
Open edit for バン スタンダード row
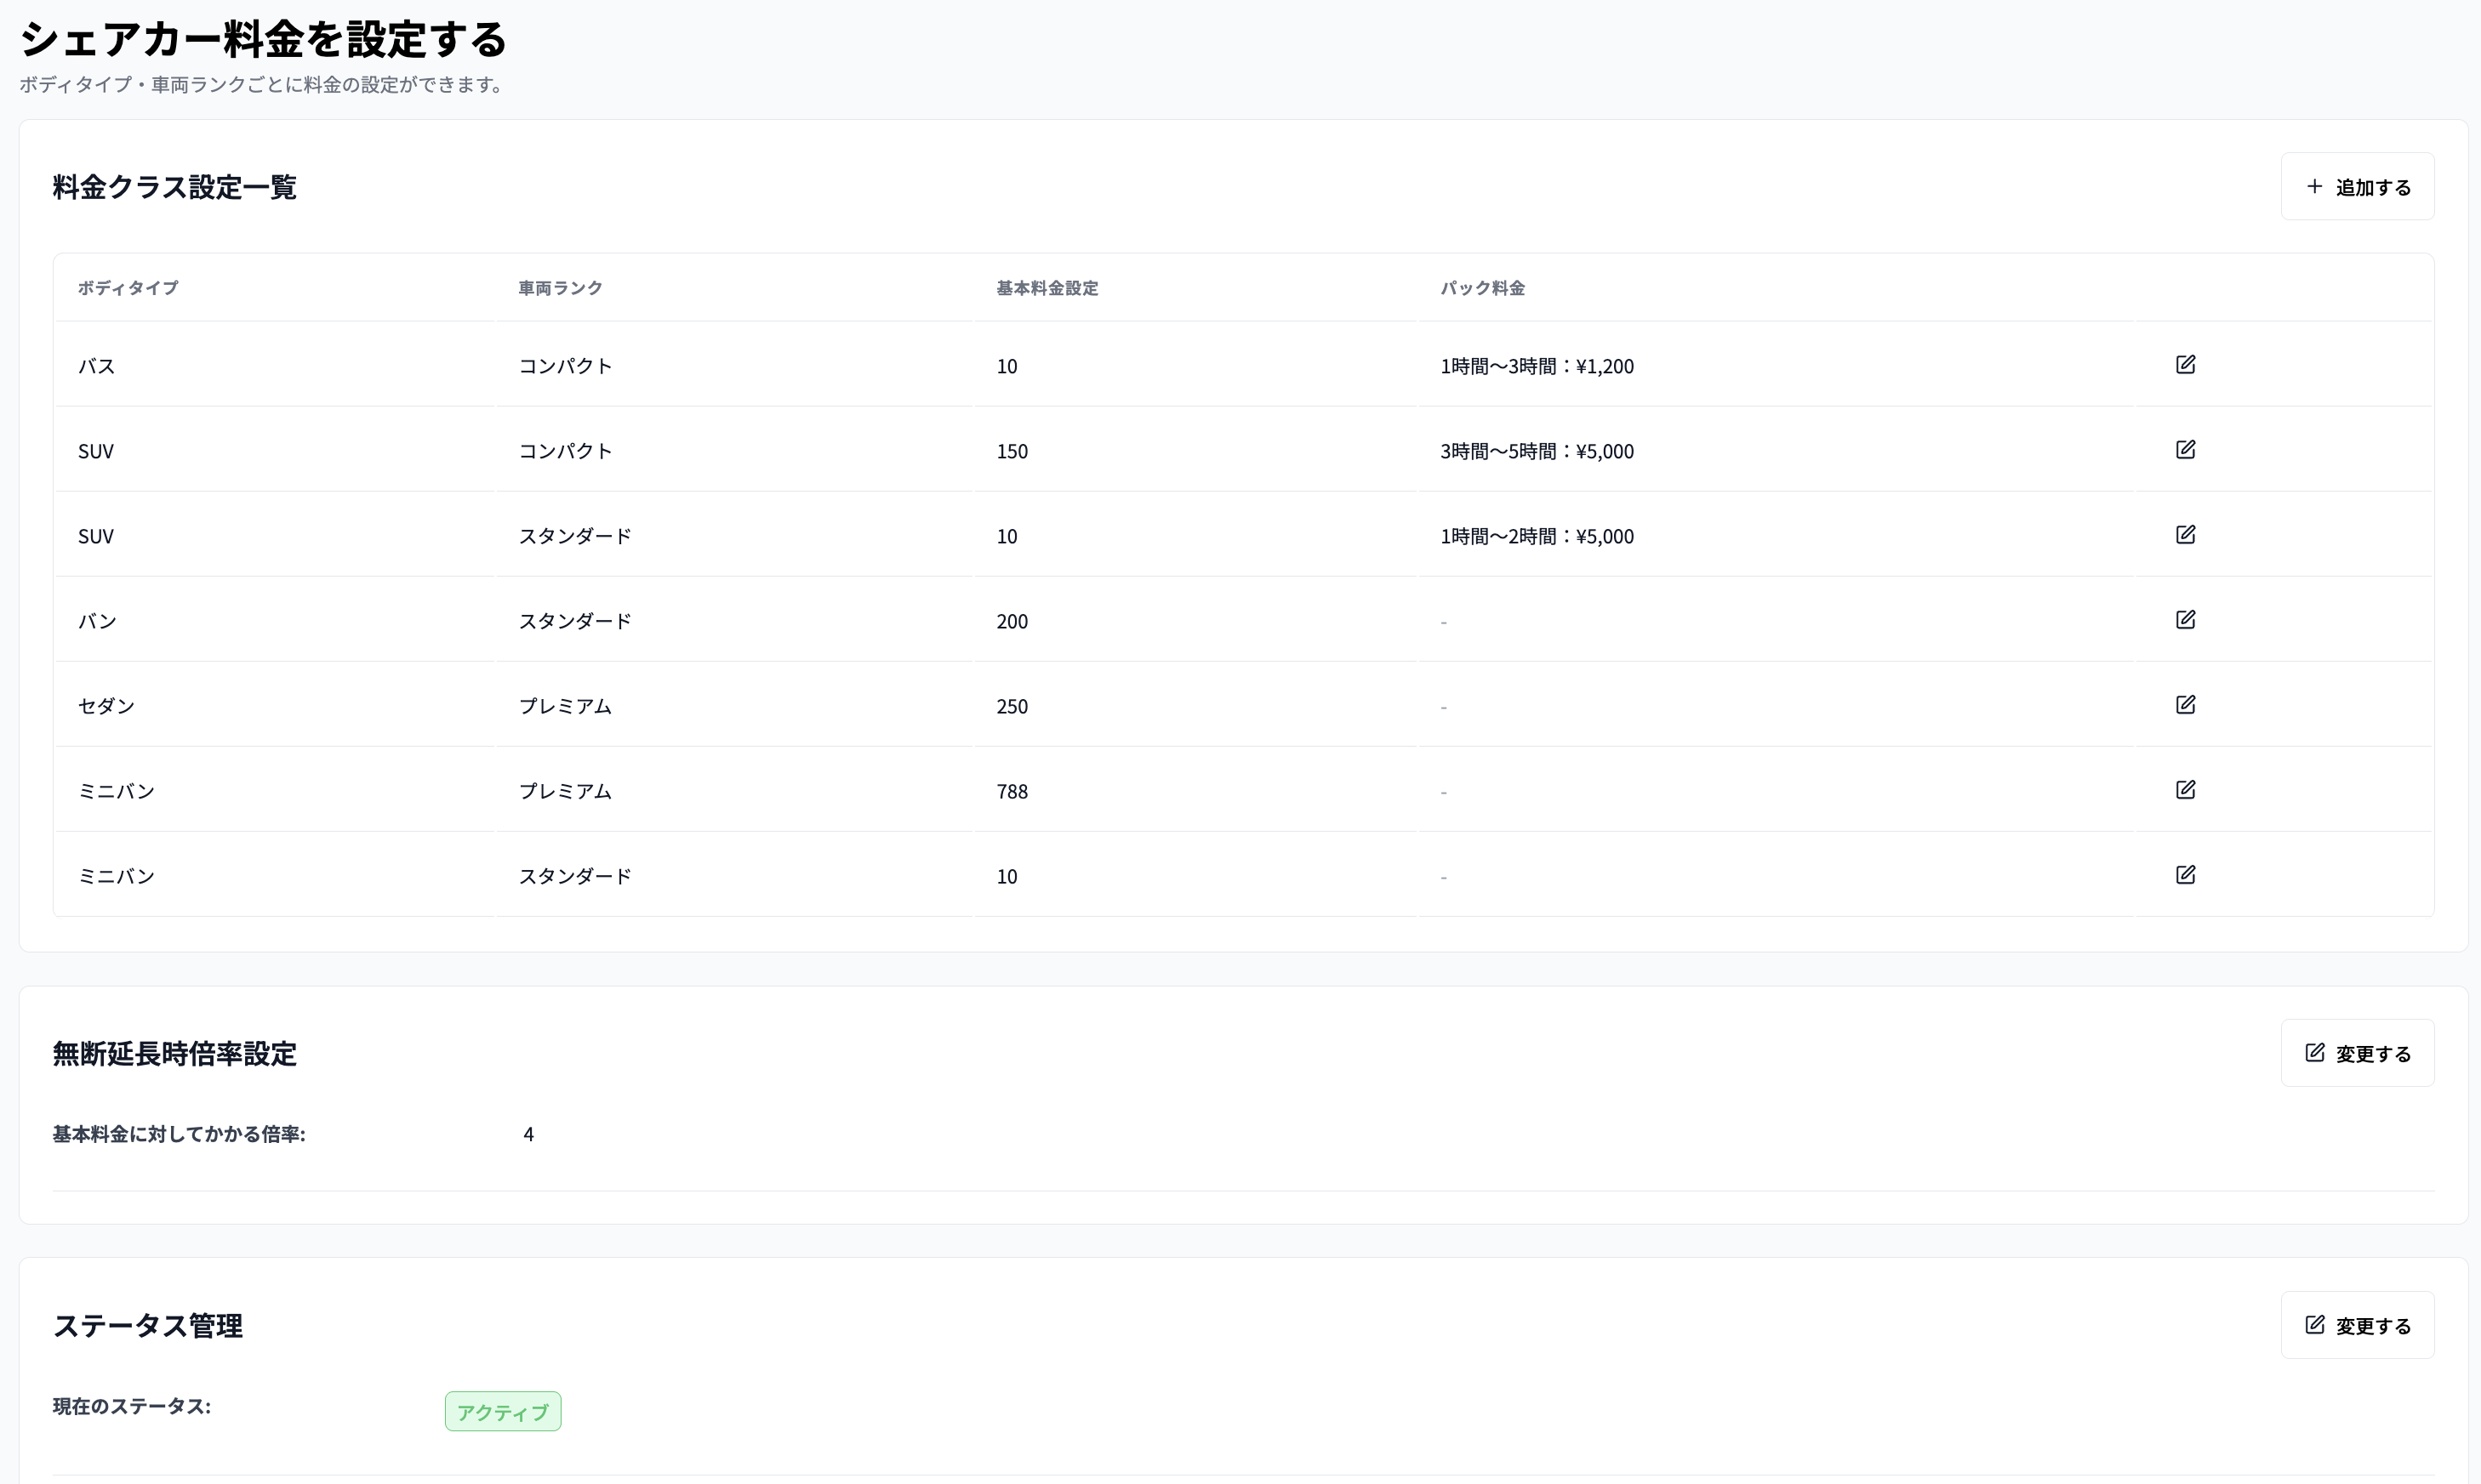2185,619
